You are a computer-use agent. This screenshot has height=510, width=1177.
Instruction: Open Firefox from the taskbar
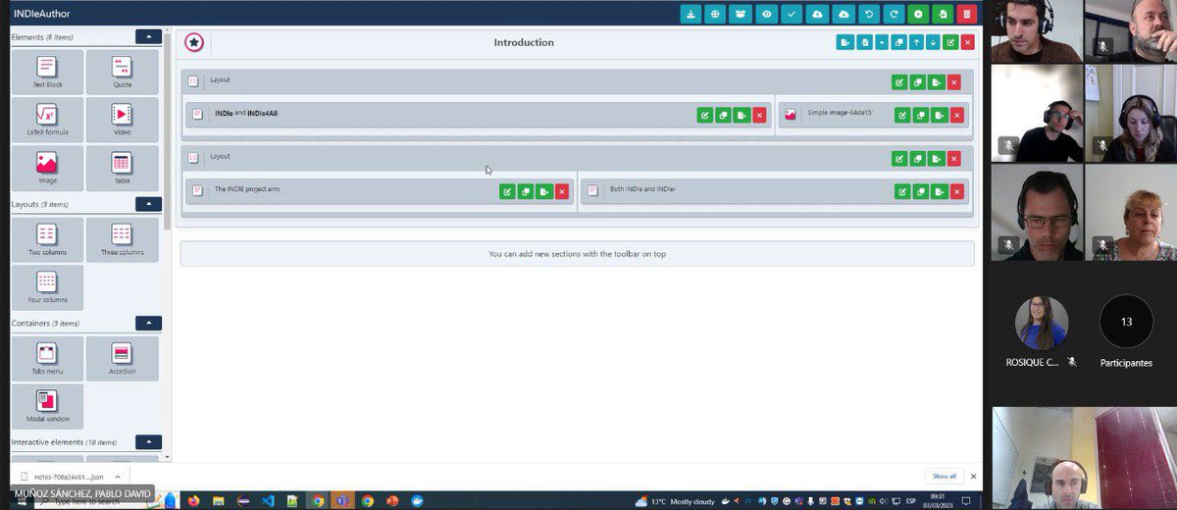[x=193, y=500]
